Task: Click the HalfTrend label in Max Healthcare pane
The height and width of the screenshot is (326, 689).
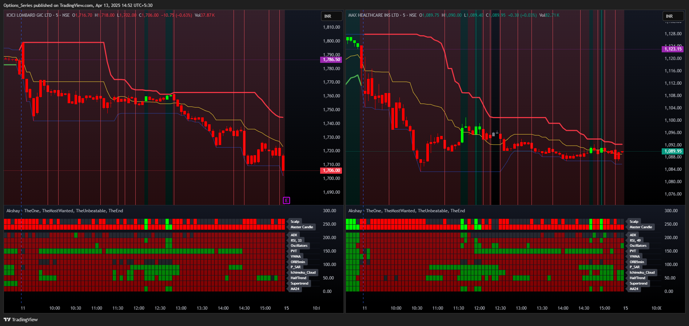Action: [x=637, y=278]
